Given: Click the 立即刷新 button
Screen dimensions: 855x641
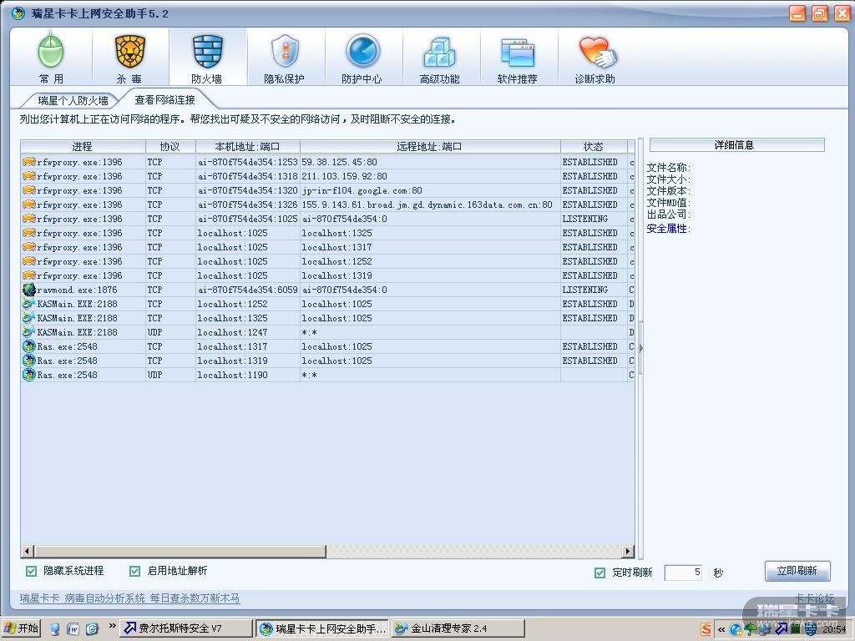Looking at the screenshot, I should [797, 571].
